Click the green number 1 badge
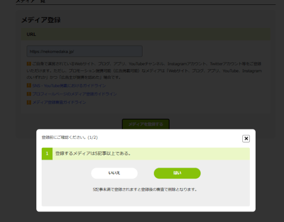The image size is (284, 222). [47, 153]
